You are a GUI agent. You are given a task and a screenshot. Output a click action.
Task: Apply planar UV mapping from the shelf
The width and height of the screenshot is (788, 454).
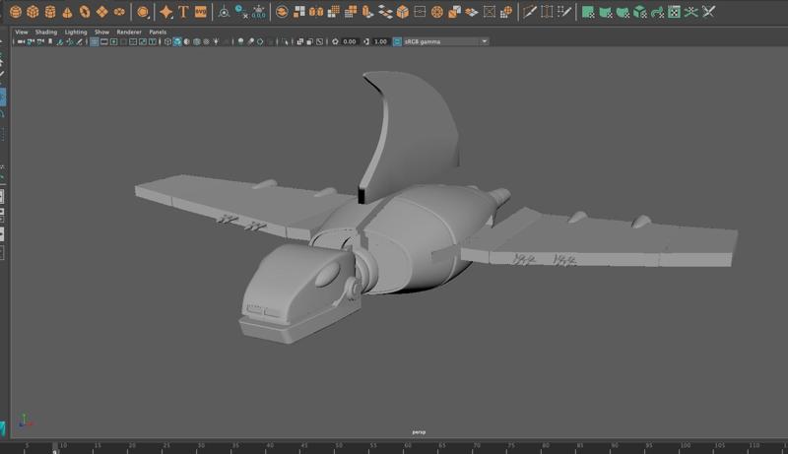click(588, 12)
